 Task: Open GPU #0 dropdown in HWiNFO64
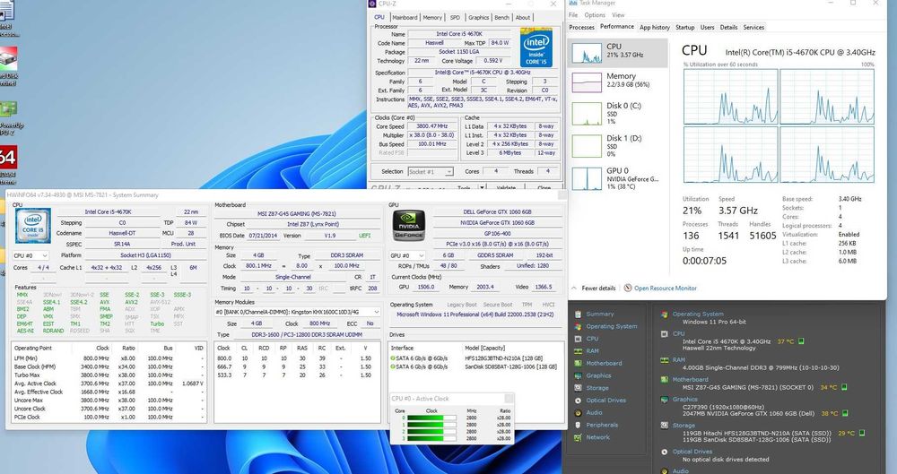(406, 255)
